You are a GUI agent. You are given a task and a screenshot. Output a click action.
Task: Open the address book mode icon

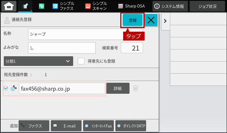[x=25, y=6]
